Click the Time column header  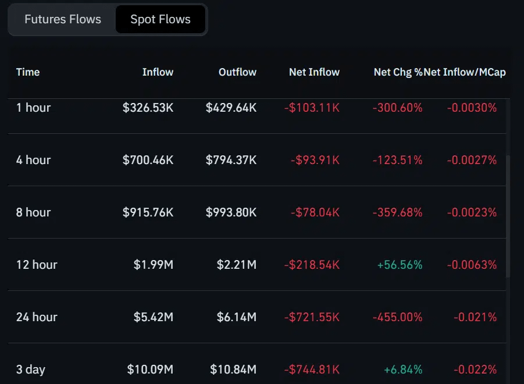pos(28,72)
